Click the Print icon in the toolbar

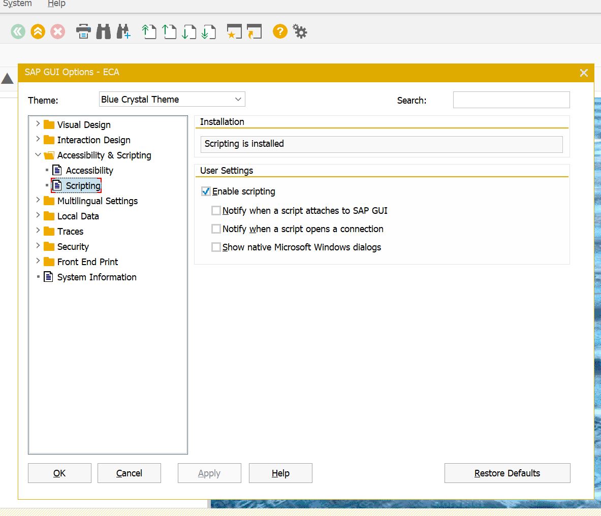(x=83, y=31)
